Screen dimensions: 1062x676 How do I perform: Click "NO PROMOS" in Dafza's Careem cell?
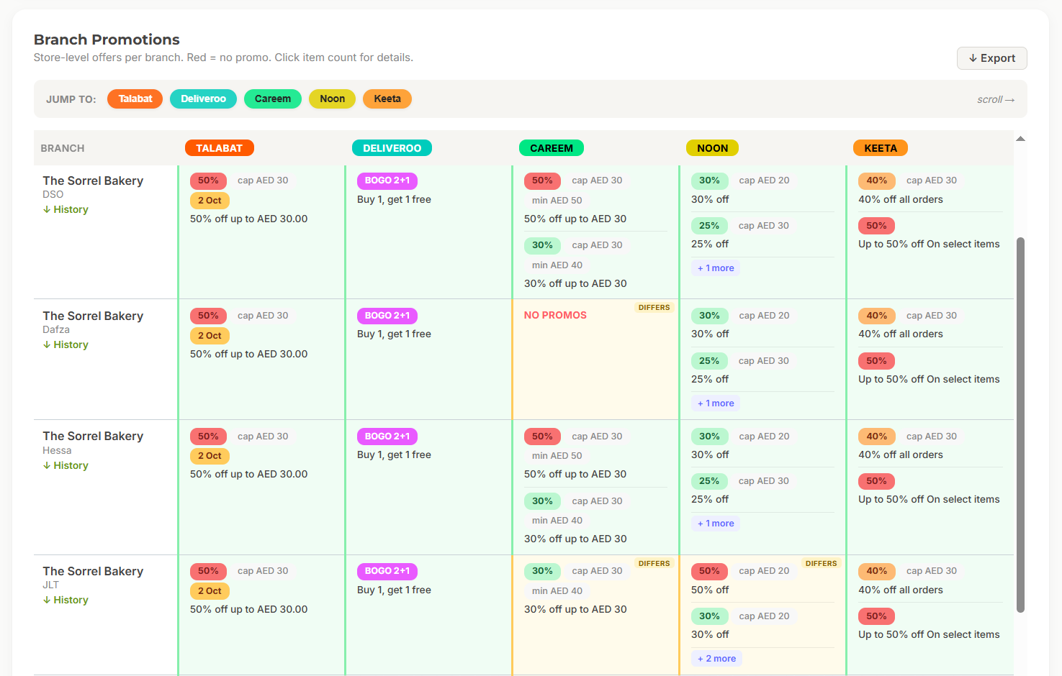555,315
